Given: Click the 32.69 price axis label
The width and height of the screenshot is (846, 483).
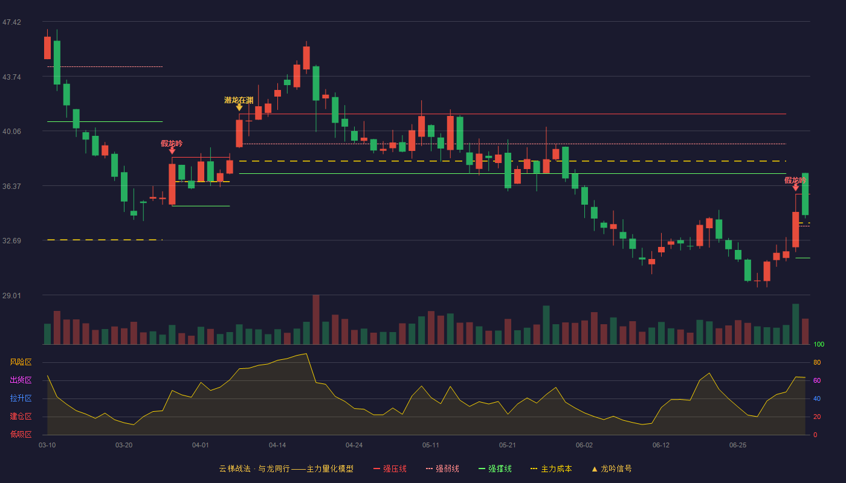Looking at the screenshot, I should (11, 240).
